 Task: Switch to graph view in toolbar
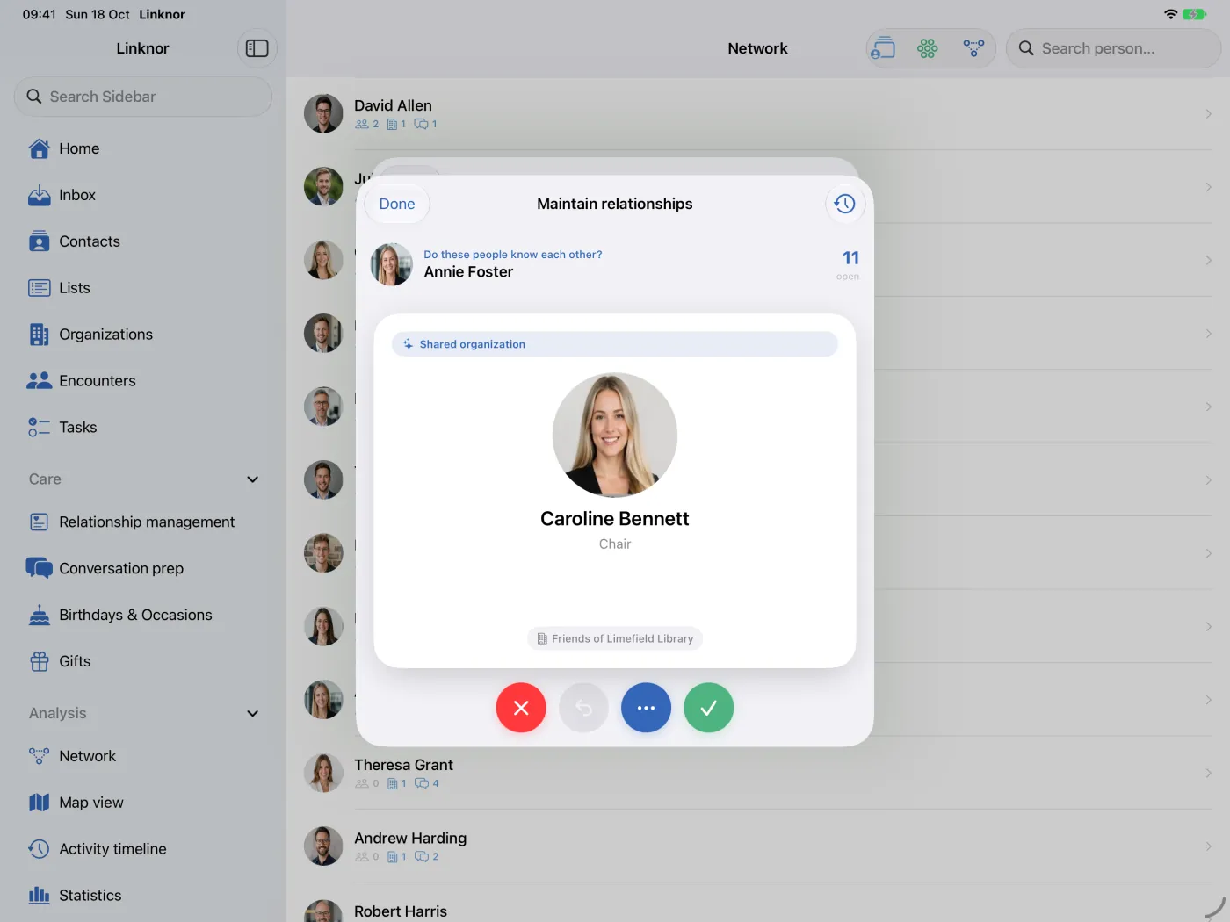click(x=973, y=48)
